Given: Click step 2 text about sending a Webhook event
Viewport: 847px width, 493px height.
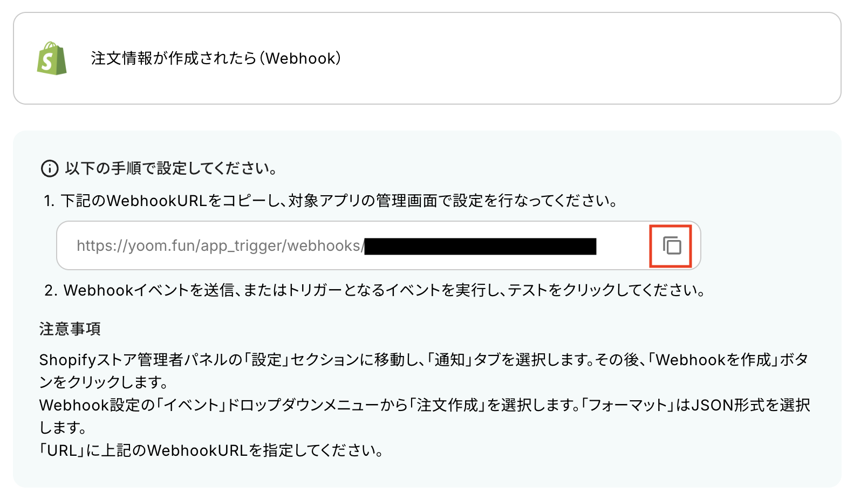Looking at the screenshot, I should click(375, 291).
